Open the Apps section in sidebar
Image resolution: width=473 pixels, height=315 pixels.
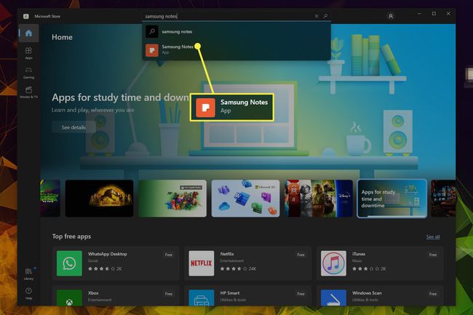tap(28, 53)
